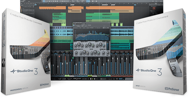Click the Fast Forward transport button
The height and width of the screenshot is (98, 189).
(x=86, y=79)
